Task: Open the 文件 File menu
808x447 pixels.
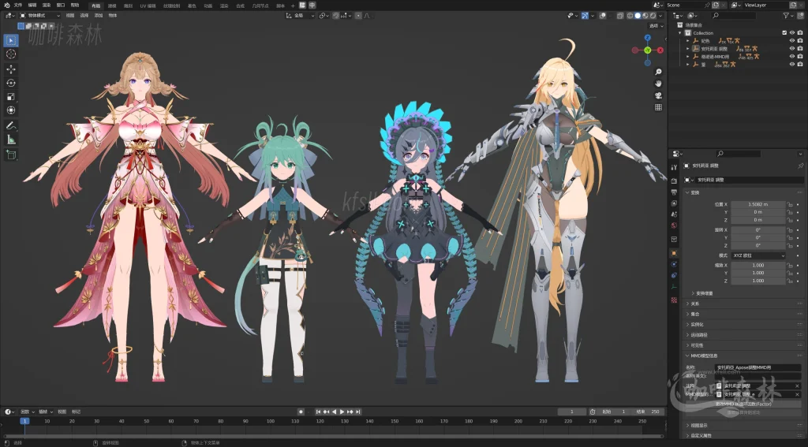Action: [18, 6]
